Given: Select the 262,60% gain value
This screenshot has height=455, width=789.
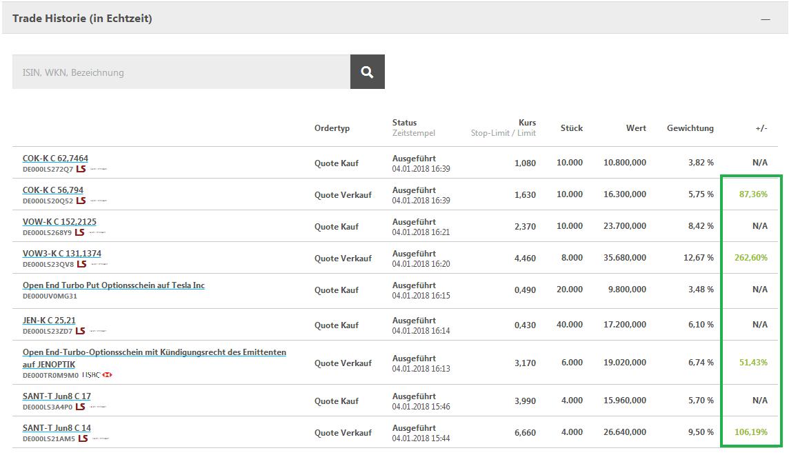Looking at the screenshot, I should pos(751,257).
